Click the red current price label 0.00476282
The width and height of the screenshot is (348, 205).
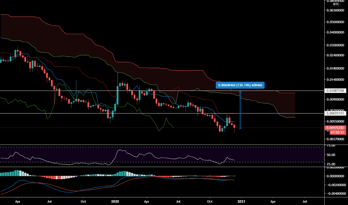pyautogui.click(x=335, y=127)
